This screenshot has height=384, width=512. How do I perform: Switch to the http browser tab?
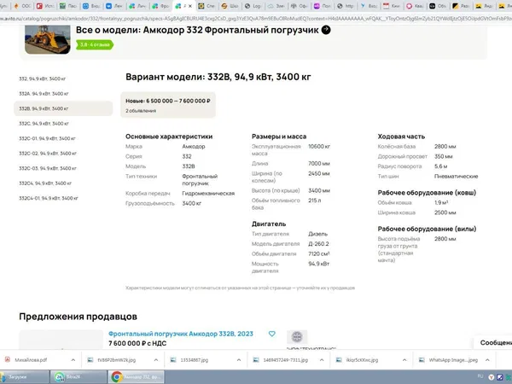(345, 6)
